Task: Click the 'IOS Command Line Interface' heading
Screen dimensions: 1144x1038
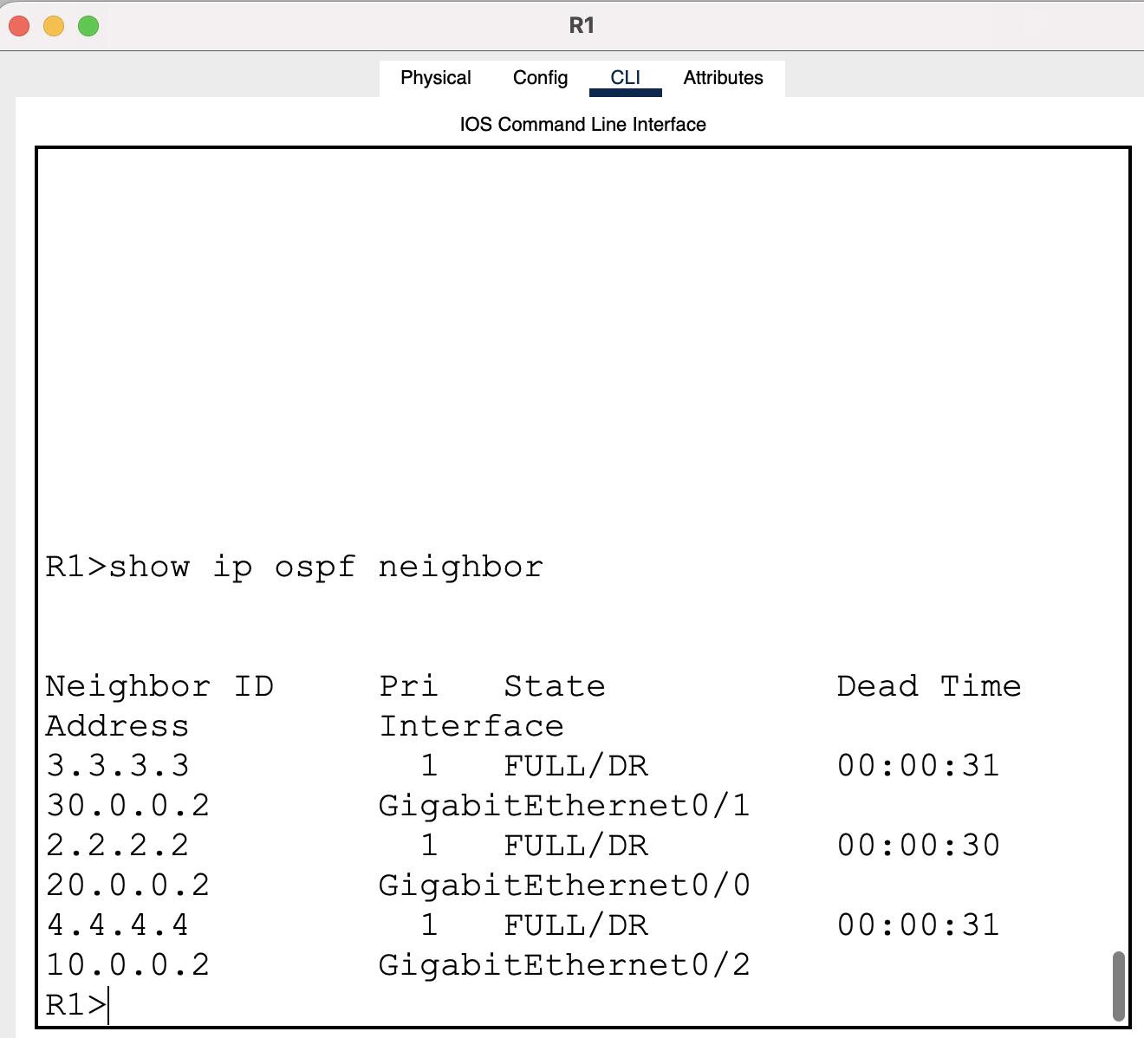Action: tap(582, 125)
